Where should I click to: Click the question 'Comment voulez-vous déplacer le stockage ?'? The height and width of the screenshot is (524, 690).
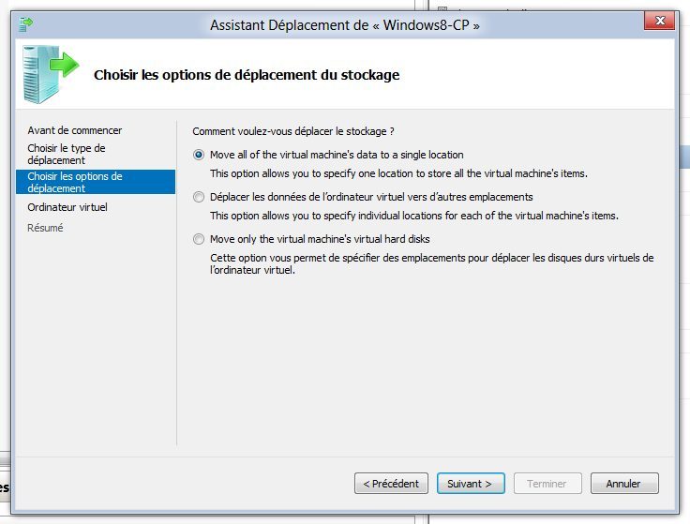pos(293,131)
